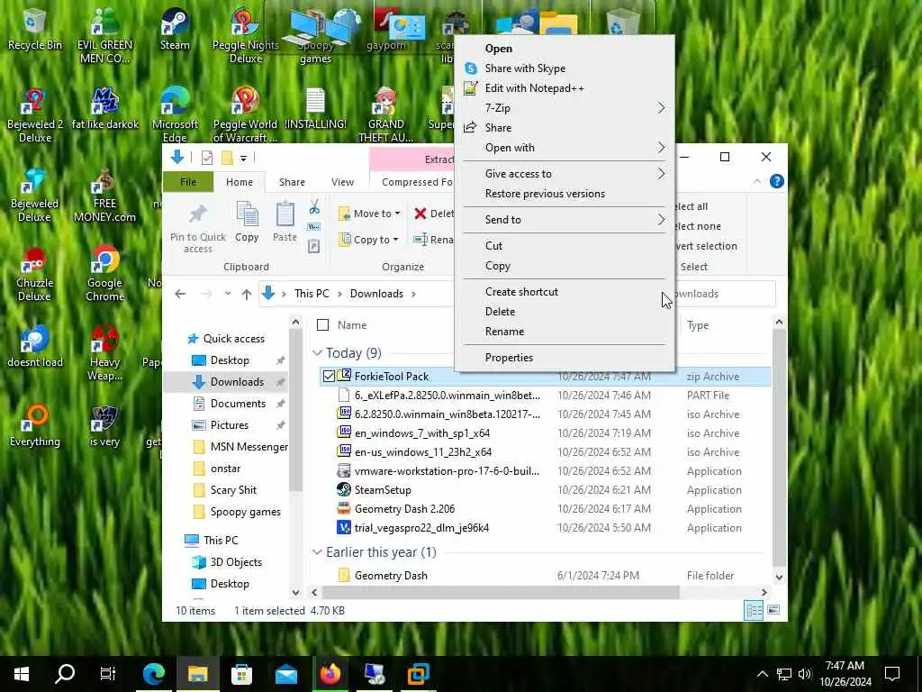The image size is (922, 692).
Task: Open the Steam desktop shortcut
Action: click(175, 28)
